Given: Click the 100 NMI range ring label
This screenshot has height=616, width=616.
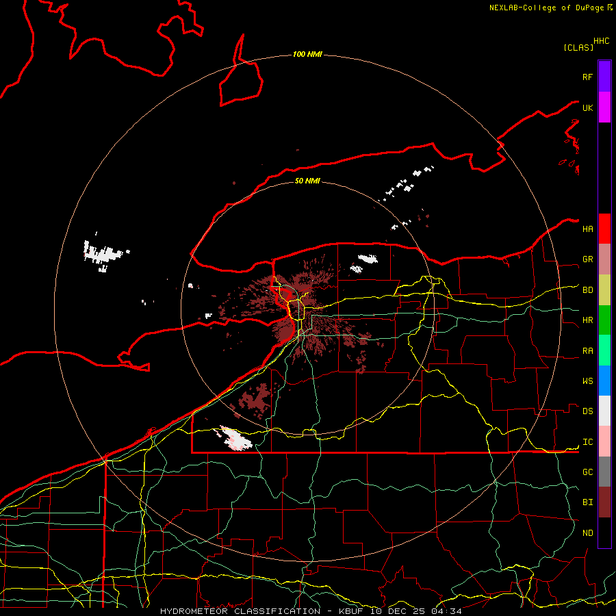Looking at the screenshot, I should (307, 54).
